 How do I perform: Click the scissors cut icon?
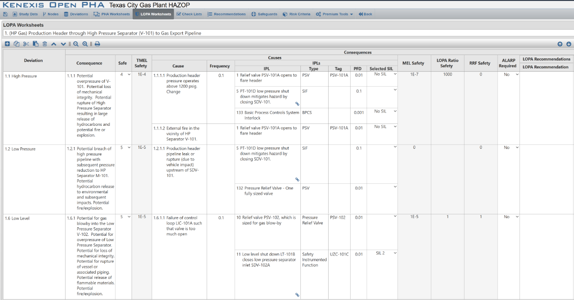pos(26,44)
